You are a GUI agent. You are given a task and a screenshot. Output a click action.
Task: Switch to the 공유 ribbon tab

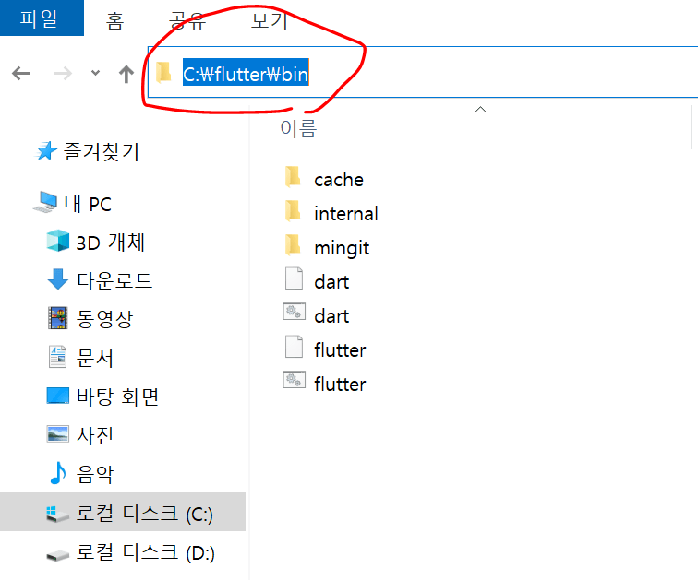pyautogui.click(x=187, y=20)
